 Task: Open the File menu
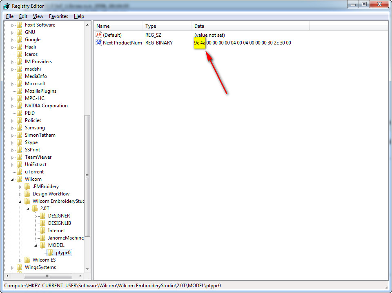[10, 16]
